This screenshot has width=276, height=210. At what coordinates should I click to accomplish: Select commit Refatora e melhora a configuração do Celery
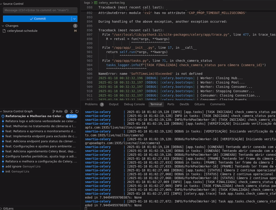41,161
